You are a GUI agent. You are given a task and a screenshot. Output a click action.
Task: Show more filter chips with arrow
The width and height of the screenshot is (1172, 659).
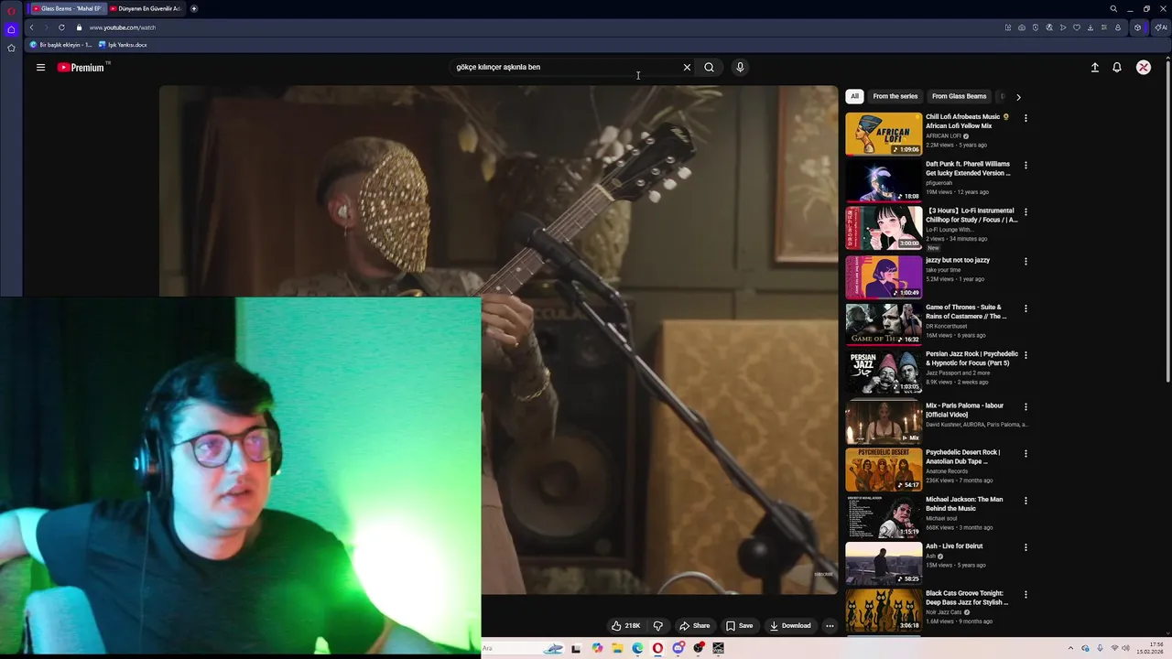point(1018,96)
